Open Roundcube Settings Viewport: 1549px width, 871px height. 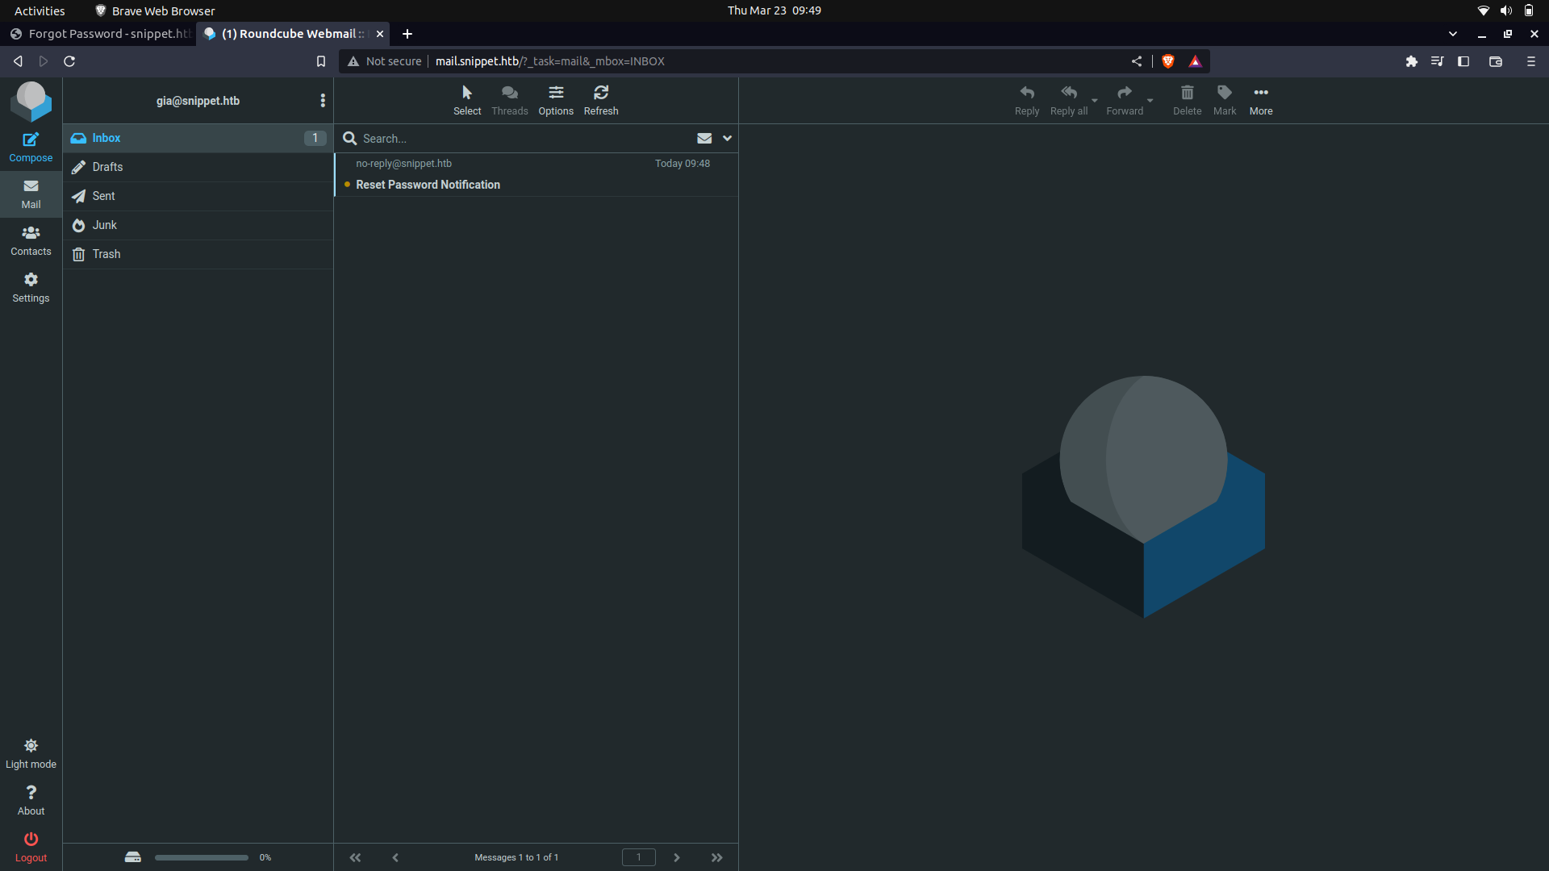coord(31,286)
